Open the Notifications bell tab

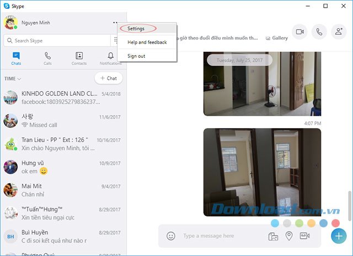click(110, 58)
